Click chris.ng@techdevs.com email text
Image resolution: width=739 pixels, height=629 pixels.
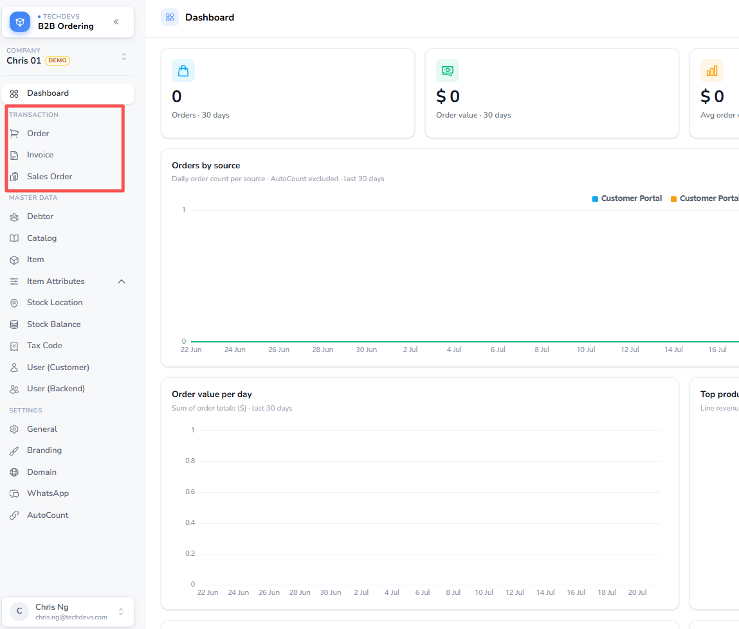point(71,617)
